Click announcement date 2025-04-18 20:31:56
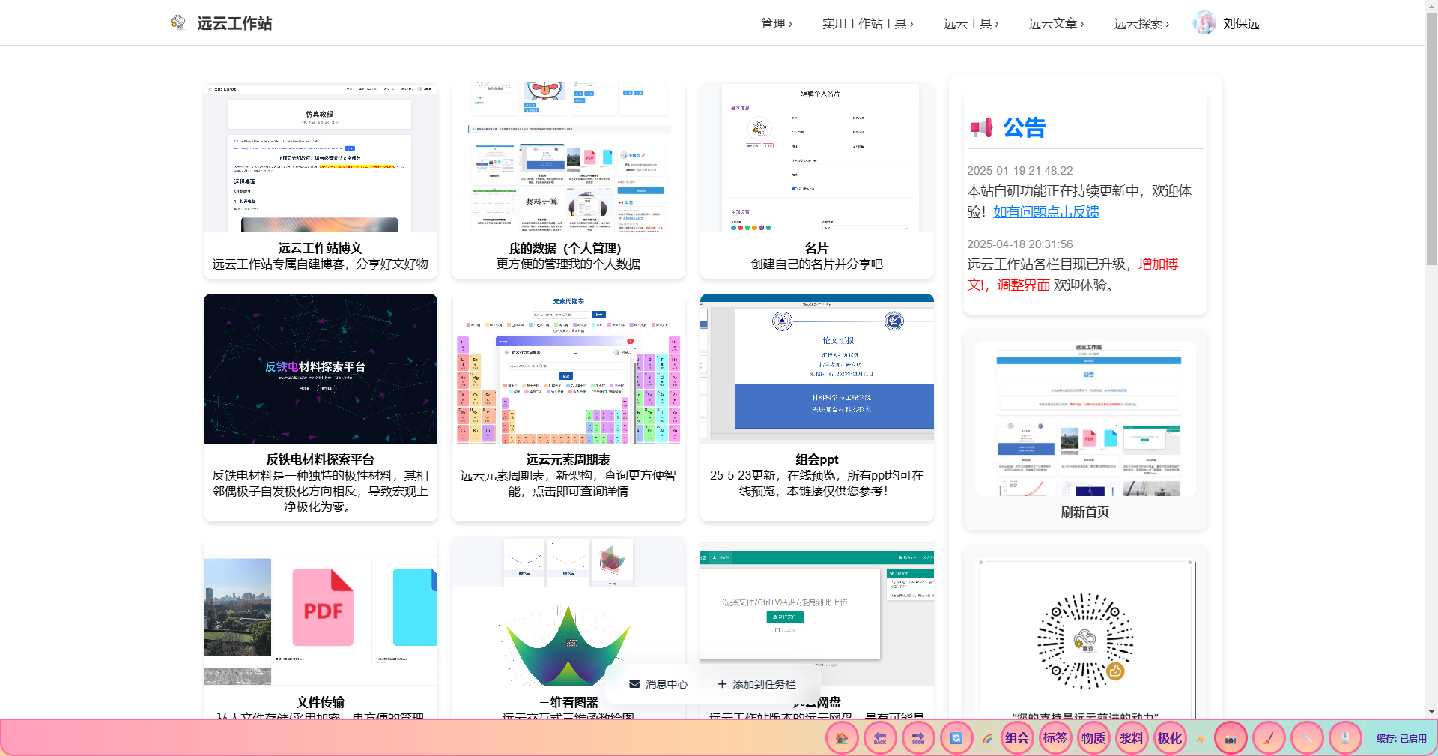 click(x=1020, y=244)
